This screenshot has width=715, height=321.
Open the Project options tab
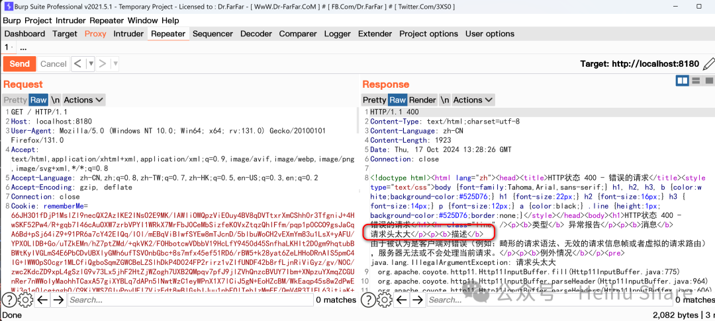(428, 34)
